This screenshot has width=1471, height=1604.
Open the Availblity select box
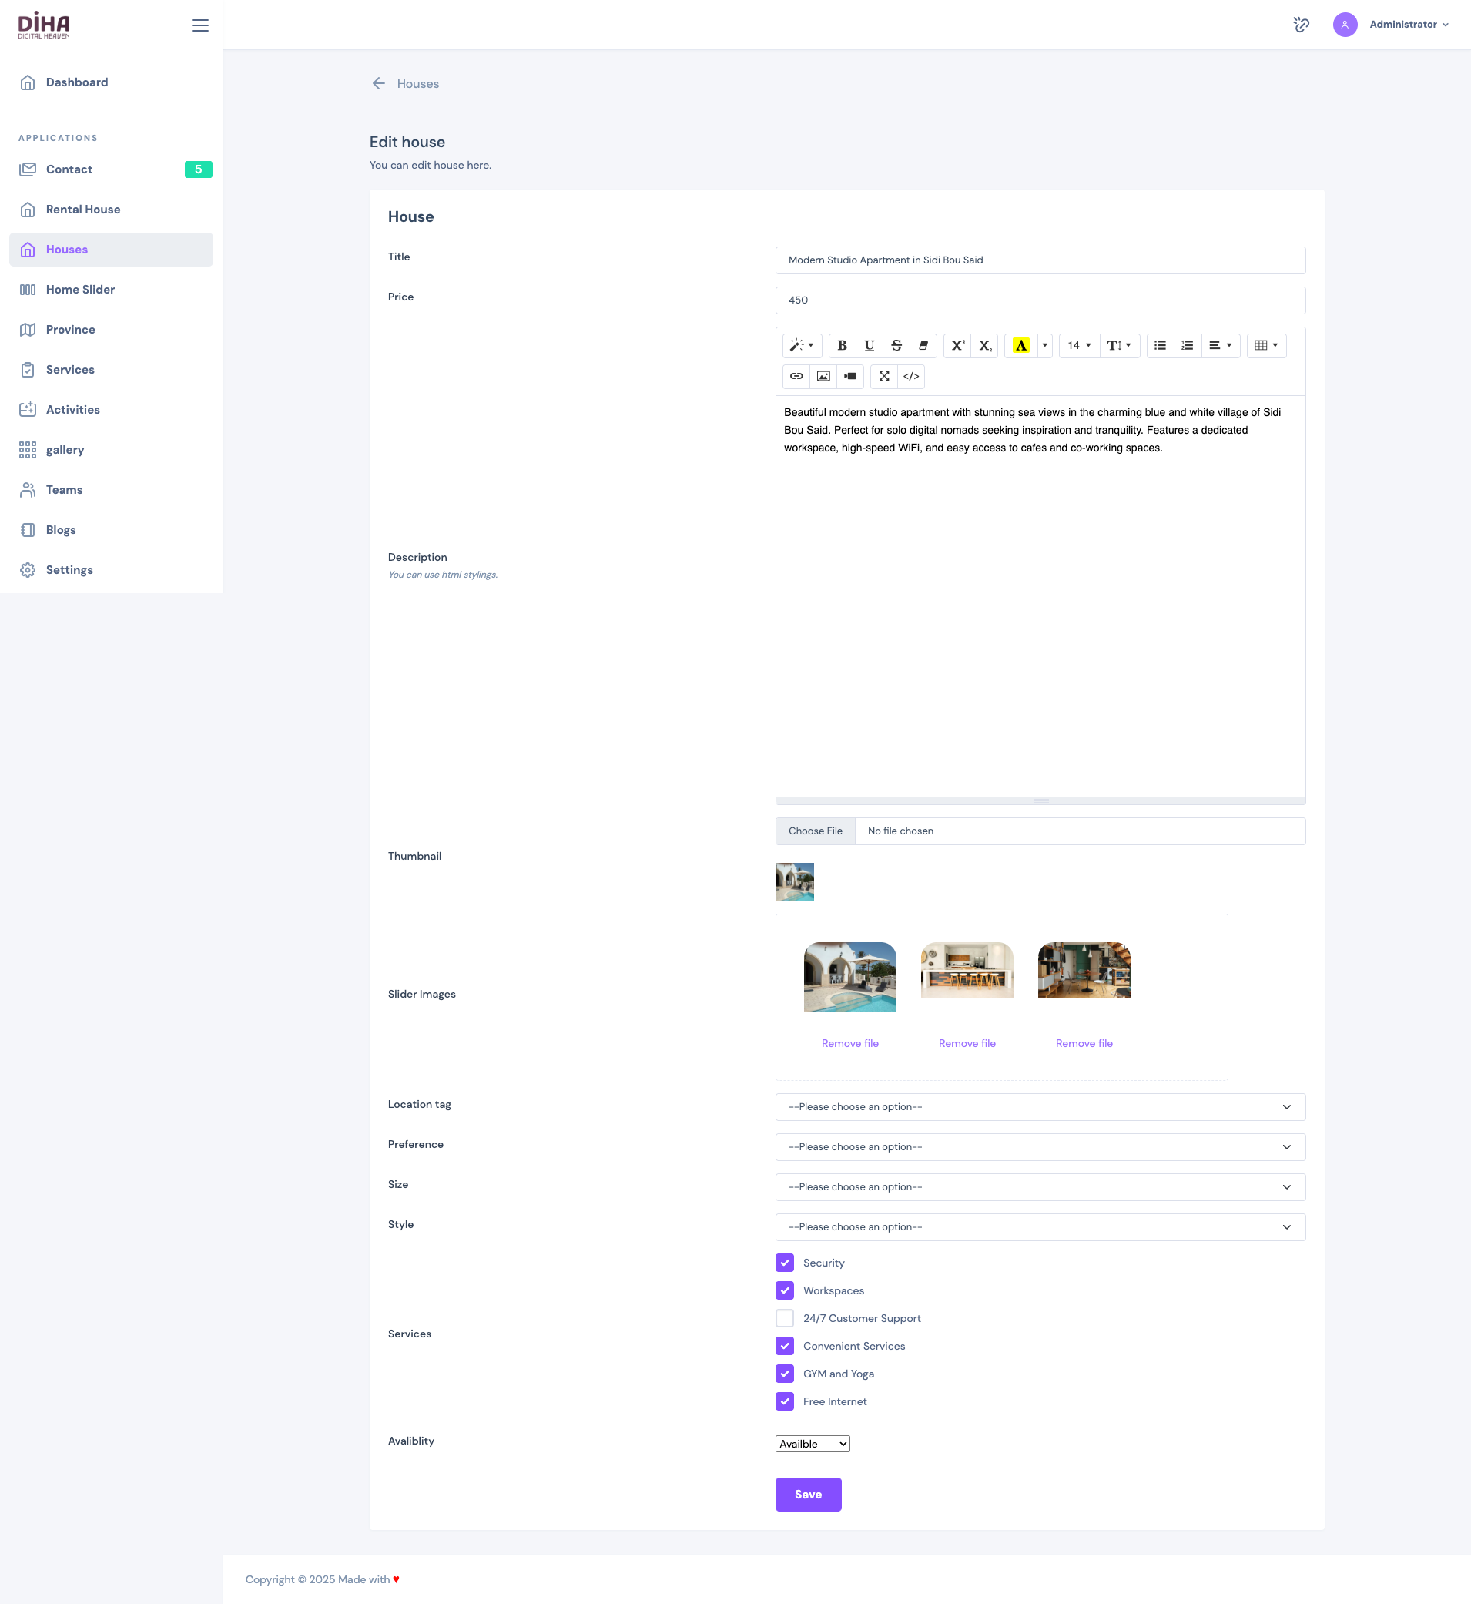click(812, 1444)
